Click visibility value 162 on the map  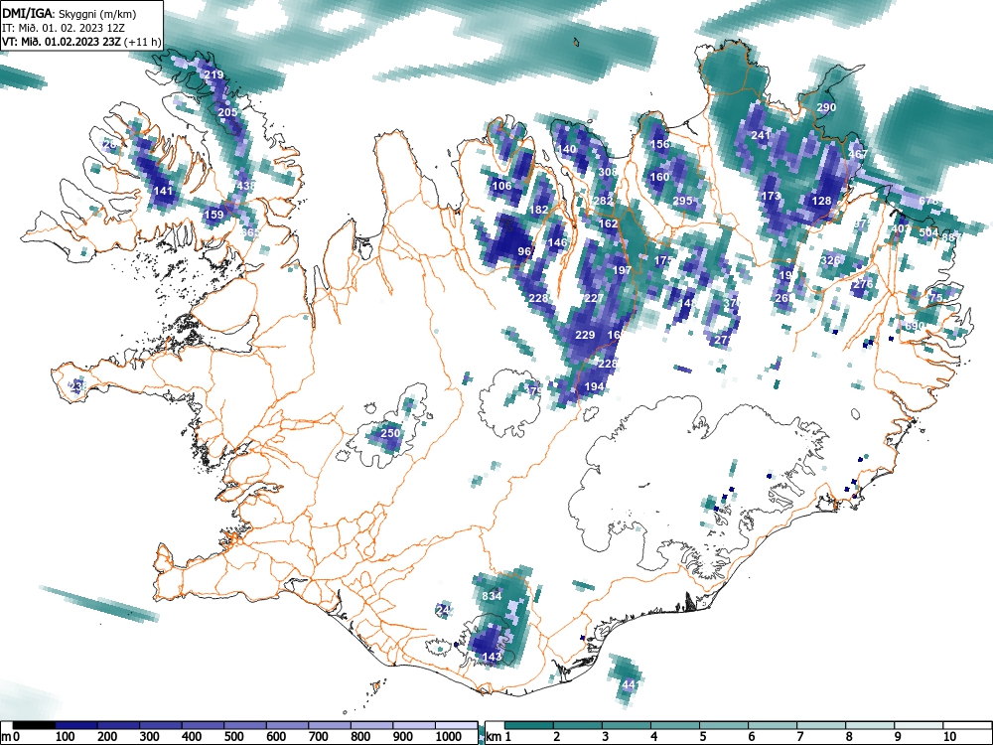click(x=608, y=223)
